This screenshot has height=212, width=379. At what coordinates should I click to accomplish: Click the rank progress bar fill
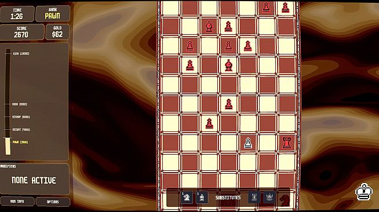(8, 146)
